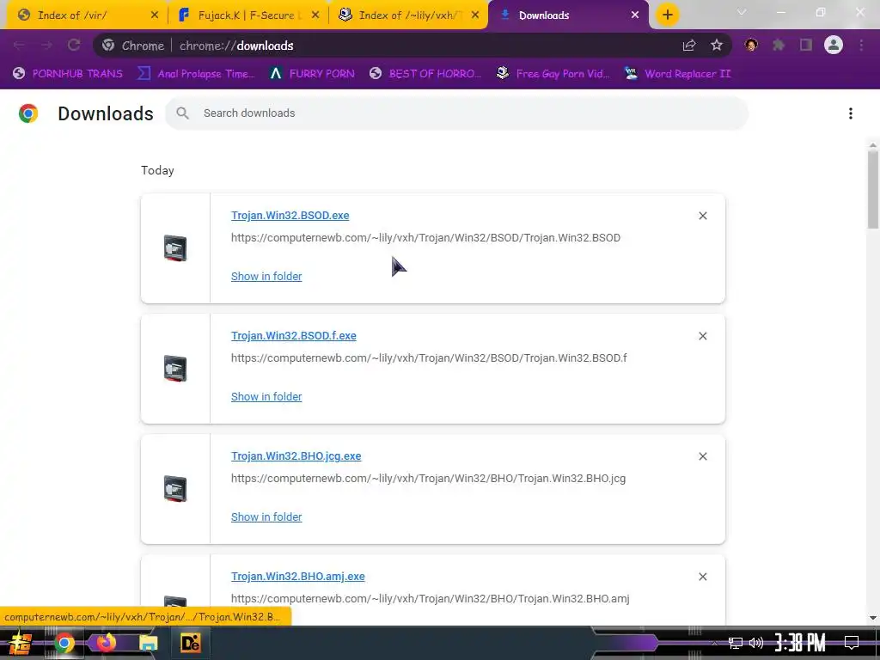The image size is (880, 660).
Task: Show hidden tray icons chevron
Action: 714,643
